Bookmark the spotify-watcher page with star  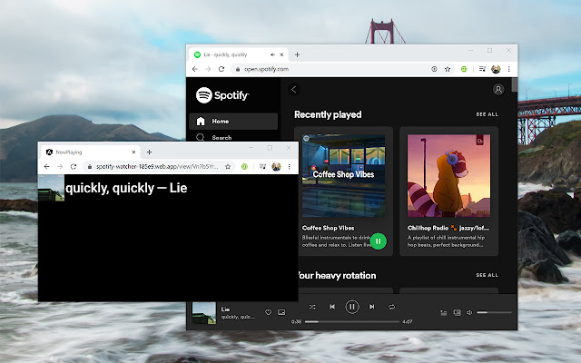click(228, 167)
